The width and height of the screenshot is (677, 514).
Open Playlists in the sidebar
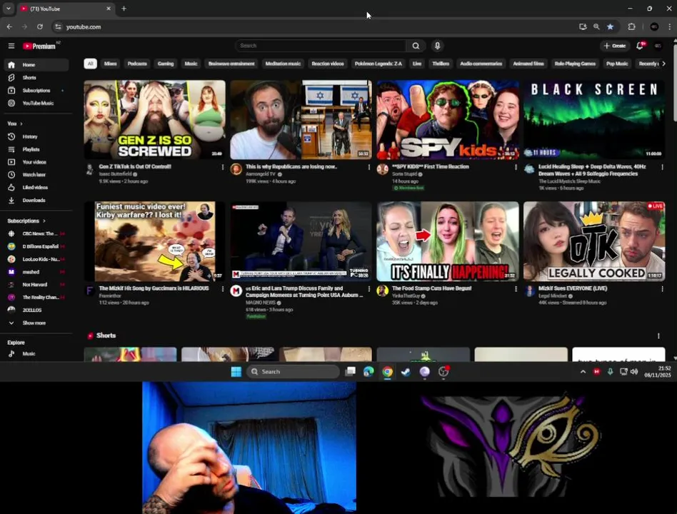(x=36, y=149)
